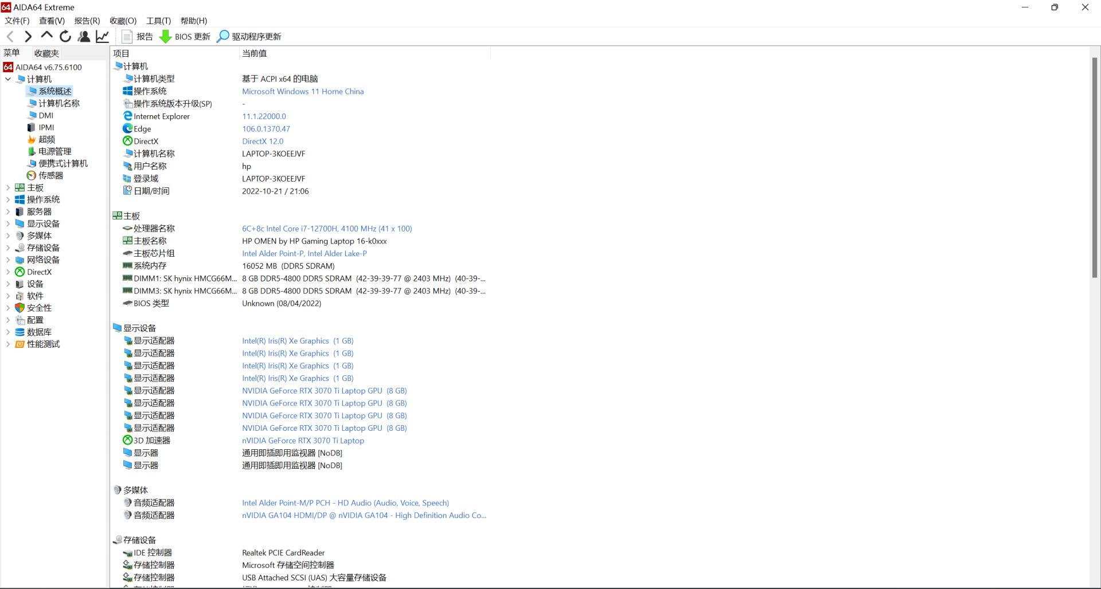Open the user manager icon
The width and height of the screenshot is (1101, 589).
(x=84, y=37)
